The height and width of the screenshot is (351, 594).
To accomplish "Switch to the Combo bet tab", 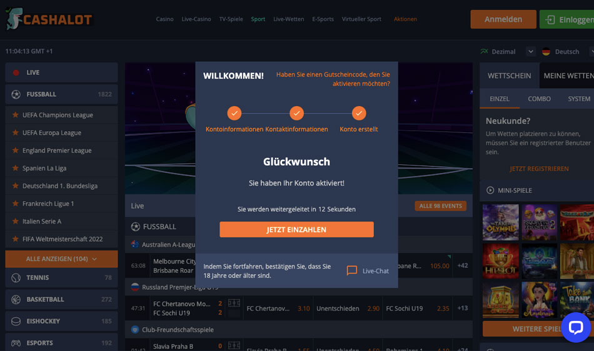I will click(539, 99).
